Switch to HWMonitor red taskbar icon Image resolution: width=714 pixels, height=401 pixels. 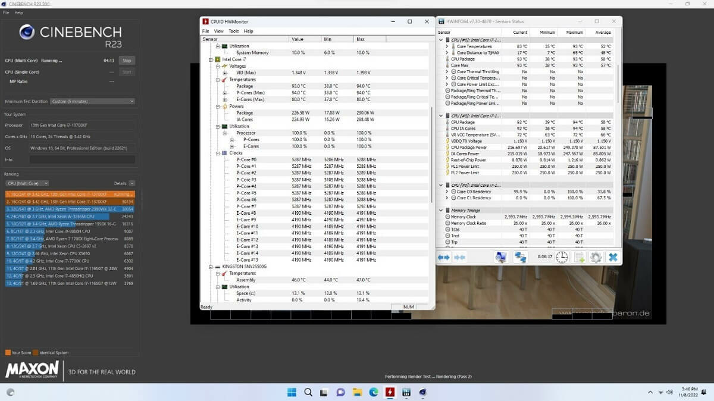point(390,392)
